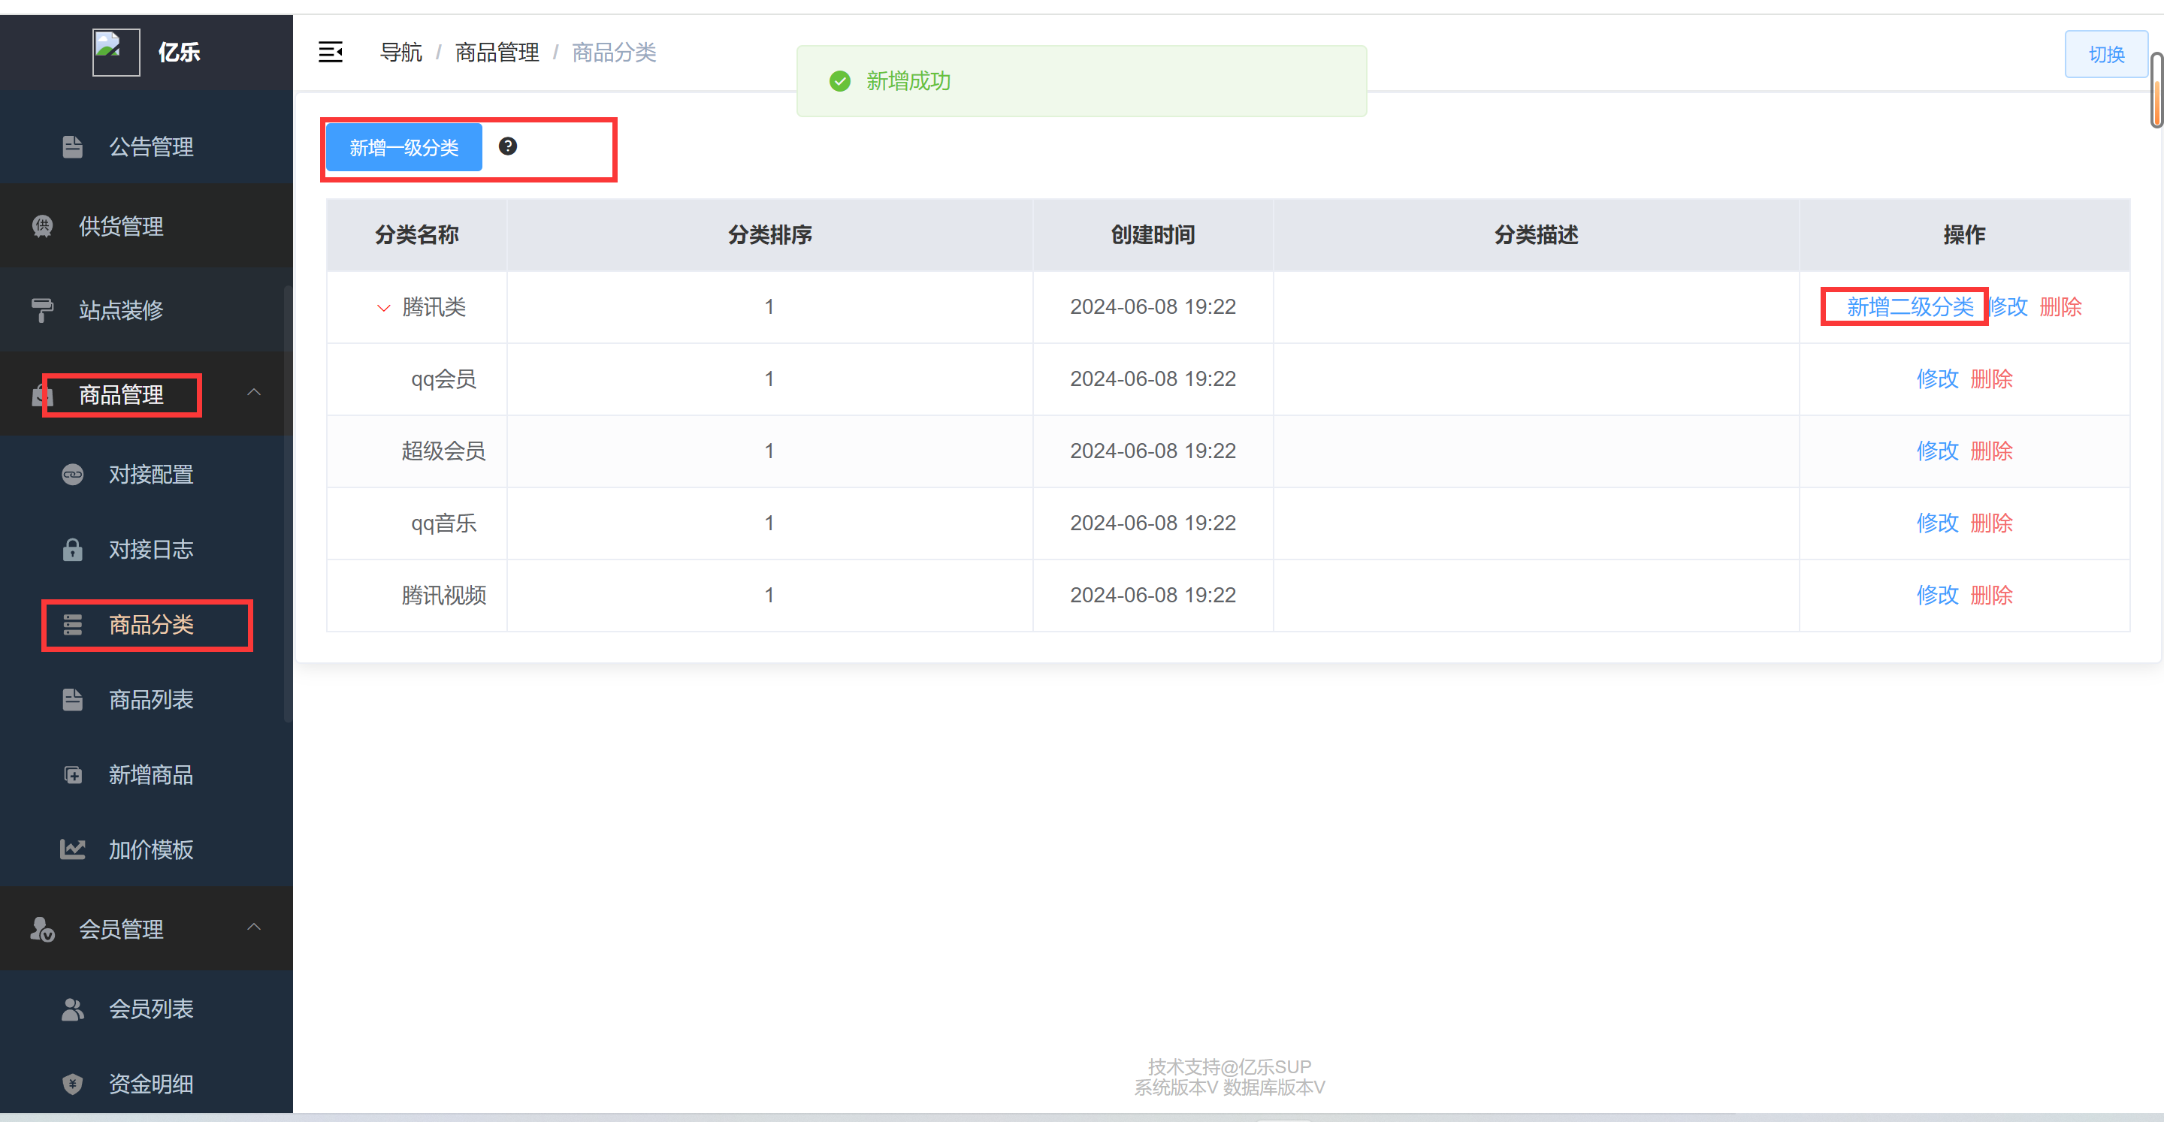The image size is (2164, 1122).
Task: Click the 资金明细 currency icon
Action: 72,1084
